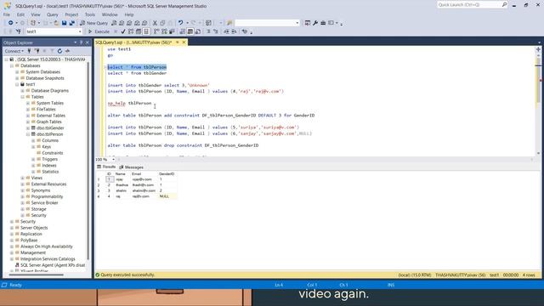The image size is (544, 306).
Task: Open the Toolbox icon
Action: (x=323, y=23)
